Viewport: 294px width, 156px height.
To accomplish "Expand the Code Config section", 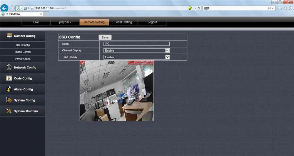I will tap(23, 78).
